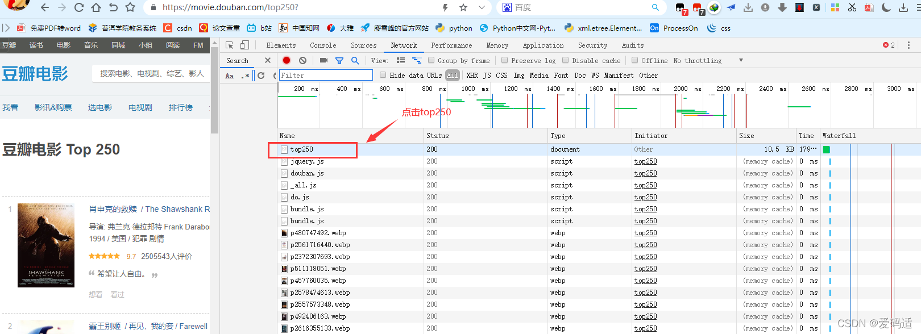The image size is (921, 334).
Task: Go back in the browser
Action: click(45, 7)
